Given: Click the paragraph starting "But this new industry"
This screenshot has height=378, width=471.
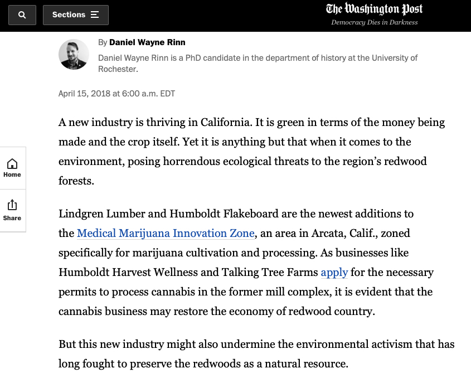Looking at the screenshot, I should click(x=256, y=354).
